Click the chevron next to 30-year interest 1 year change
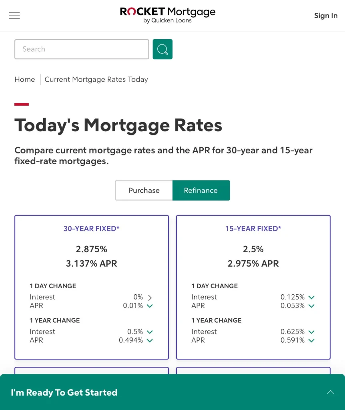Image resolution: width=345 pixels, height=410 pixels. (150, 332)
